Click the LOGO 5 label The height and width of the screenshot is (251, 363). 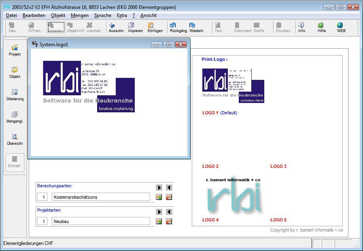pos(278,220)
